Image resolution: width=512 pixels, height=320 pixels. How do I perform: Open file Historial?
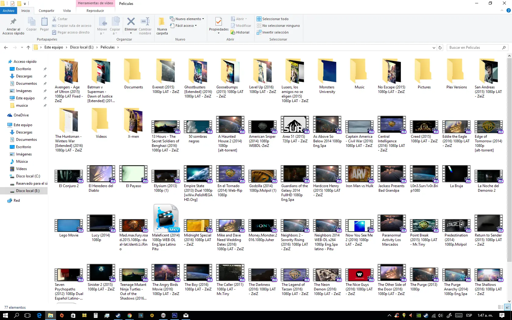(x=240, y=32)
